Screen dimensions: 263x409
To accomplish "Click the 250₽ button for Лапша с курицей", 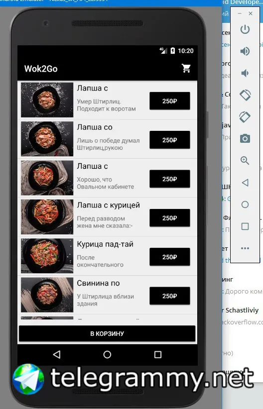I will click(170, 218).
